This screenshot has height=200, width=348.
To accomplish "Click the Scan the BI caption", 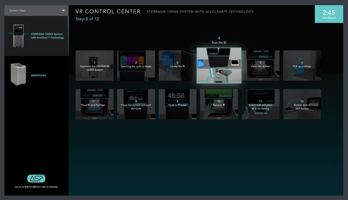I will pyautogui.click(x=219, y=43).
